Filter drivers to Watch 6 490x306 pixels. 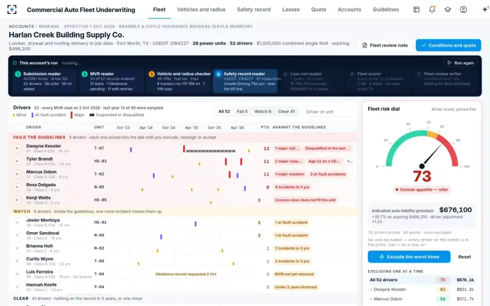click(x=263, y=111)
